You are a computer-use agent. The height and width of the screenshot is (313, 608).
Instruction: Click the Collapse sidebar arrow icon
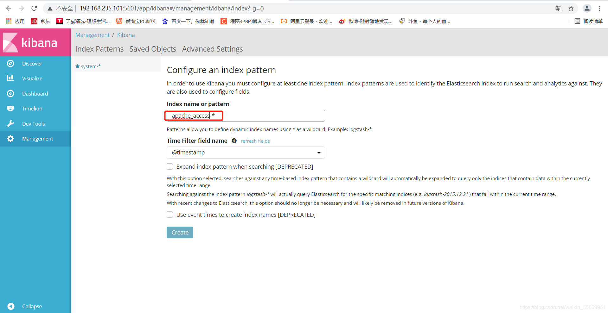(11, 306)
